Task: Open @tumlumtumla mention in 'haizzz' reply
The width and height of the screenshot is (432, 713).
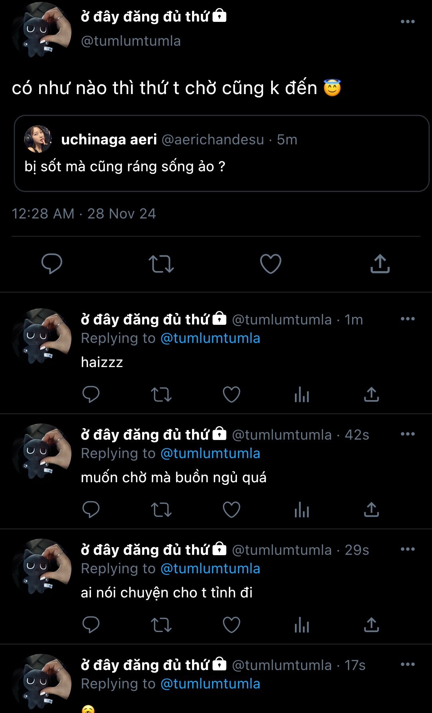Action: (x=210, y=338)
